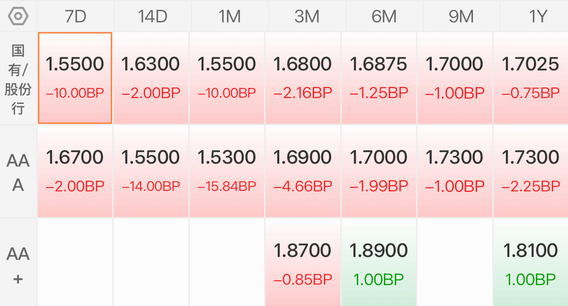
Task: Select the AA+ 1.8900 6M green cell
Action: point(379,262)
